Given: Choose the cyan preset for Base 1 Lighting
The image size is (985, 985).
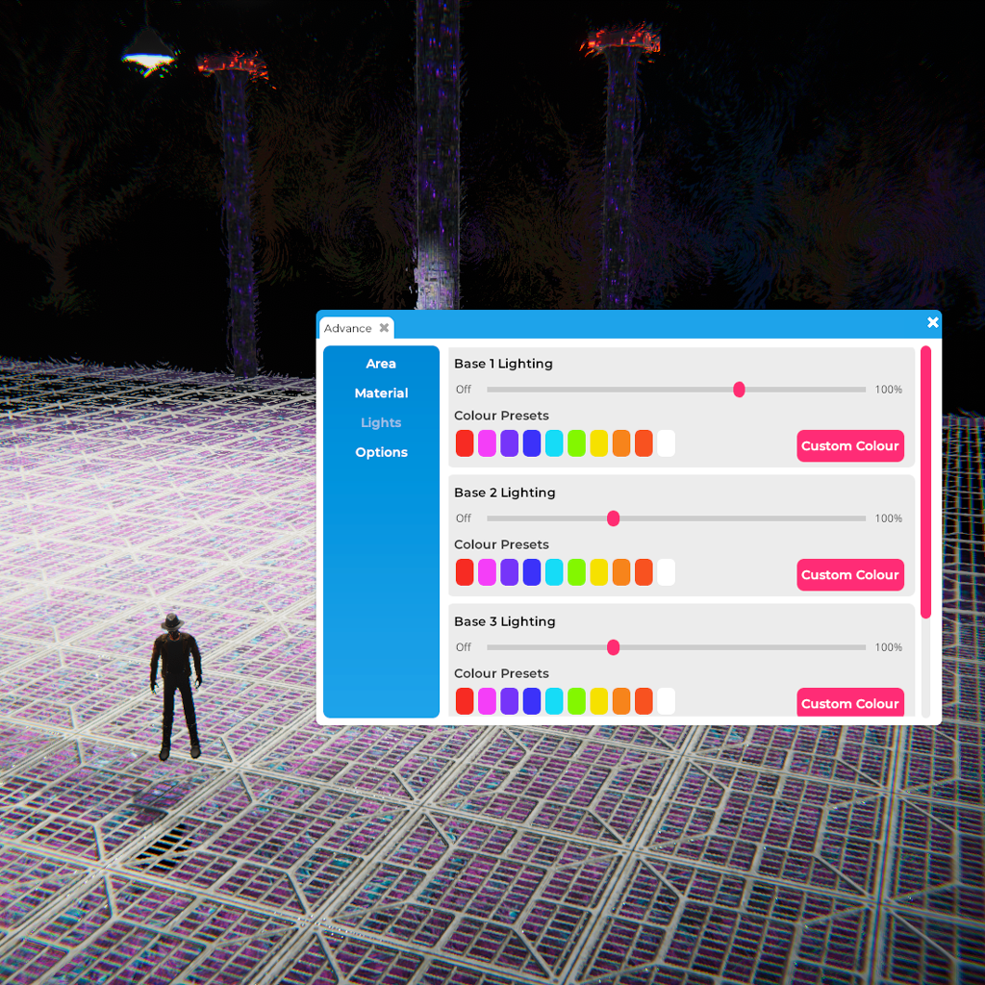Looking at the screenshot, I should (554, 443).
